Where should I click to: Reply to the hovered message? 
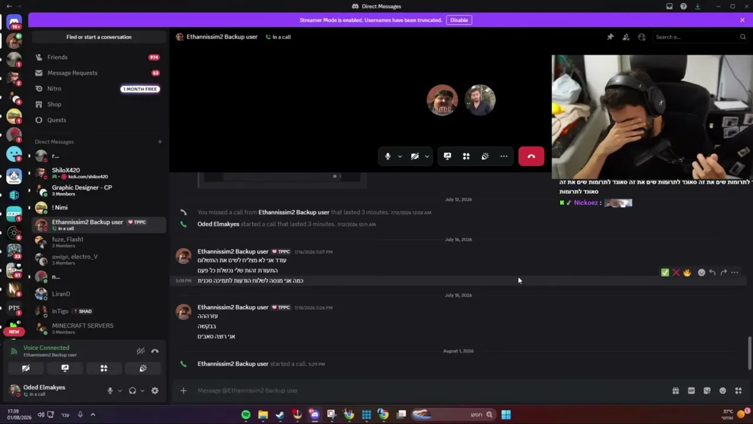click(712, 273)
